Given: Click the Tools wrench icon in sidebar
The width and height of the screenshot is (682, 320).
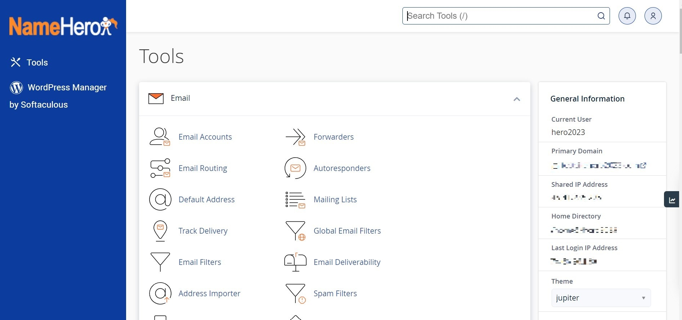Looking at the screenshot, I should pos(15,62).
